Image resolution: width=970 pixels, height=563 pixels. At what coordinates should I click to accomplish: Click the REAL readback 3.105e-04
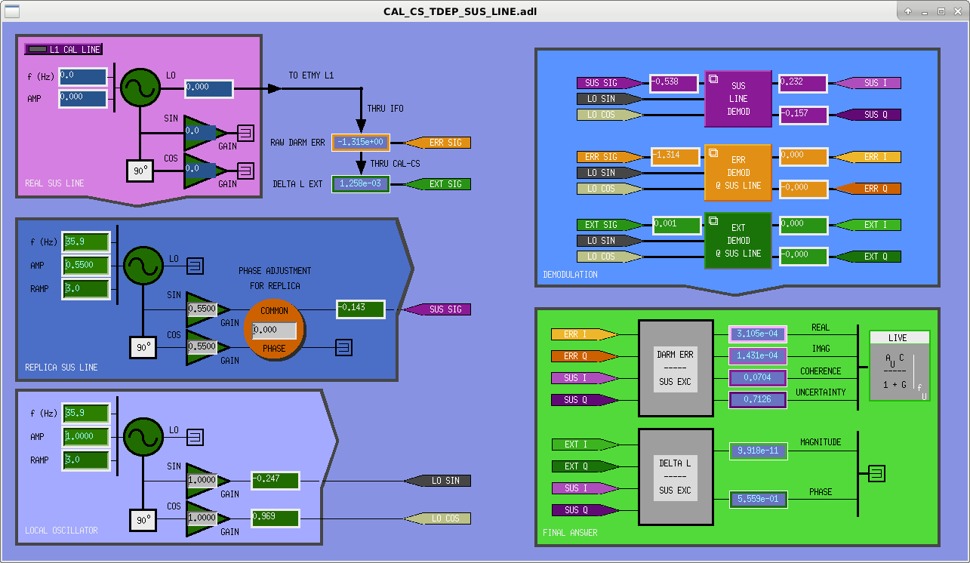point(758,334)
